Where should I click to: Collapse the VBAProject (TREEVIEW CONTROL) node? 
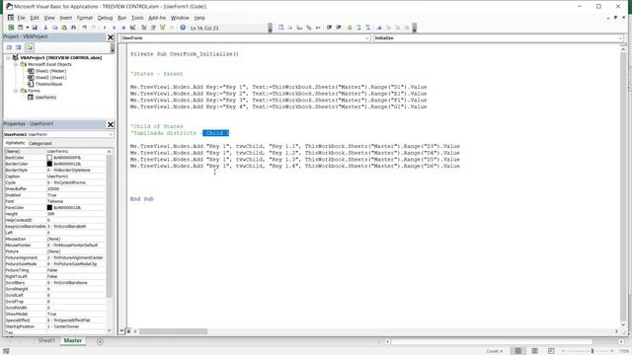point(8,58)
